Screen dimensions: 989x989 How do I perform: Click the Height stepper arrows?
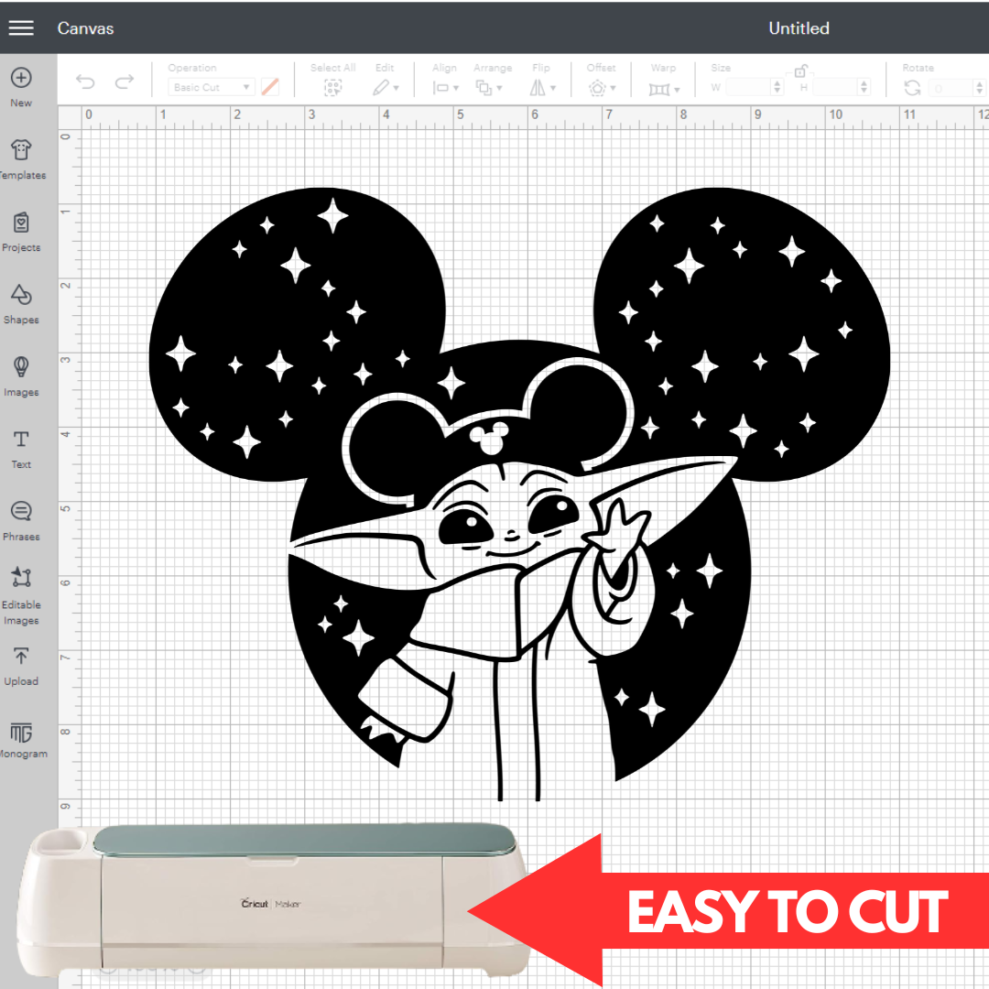tap(864, 87)
